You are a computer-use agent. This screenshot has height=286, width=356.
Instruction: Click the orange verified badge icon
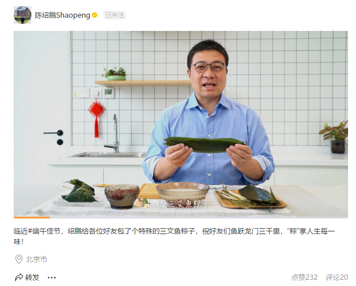tap(95, 15)
